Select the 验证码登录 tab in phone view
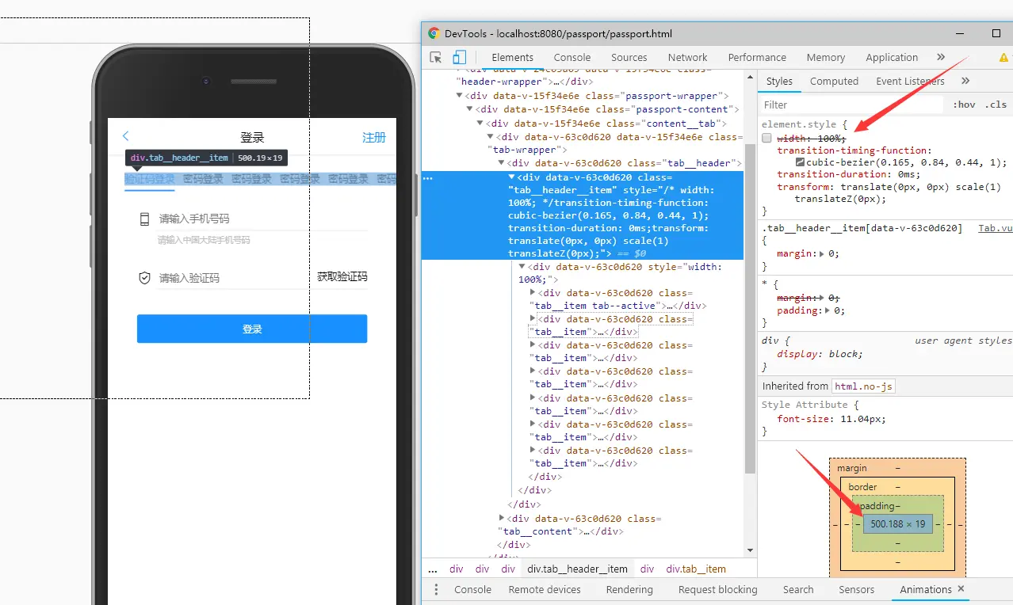The image size is (1013, 605). tap(149, 179)
